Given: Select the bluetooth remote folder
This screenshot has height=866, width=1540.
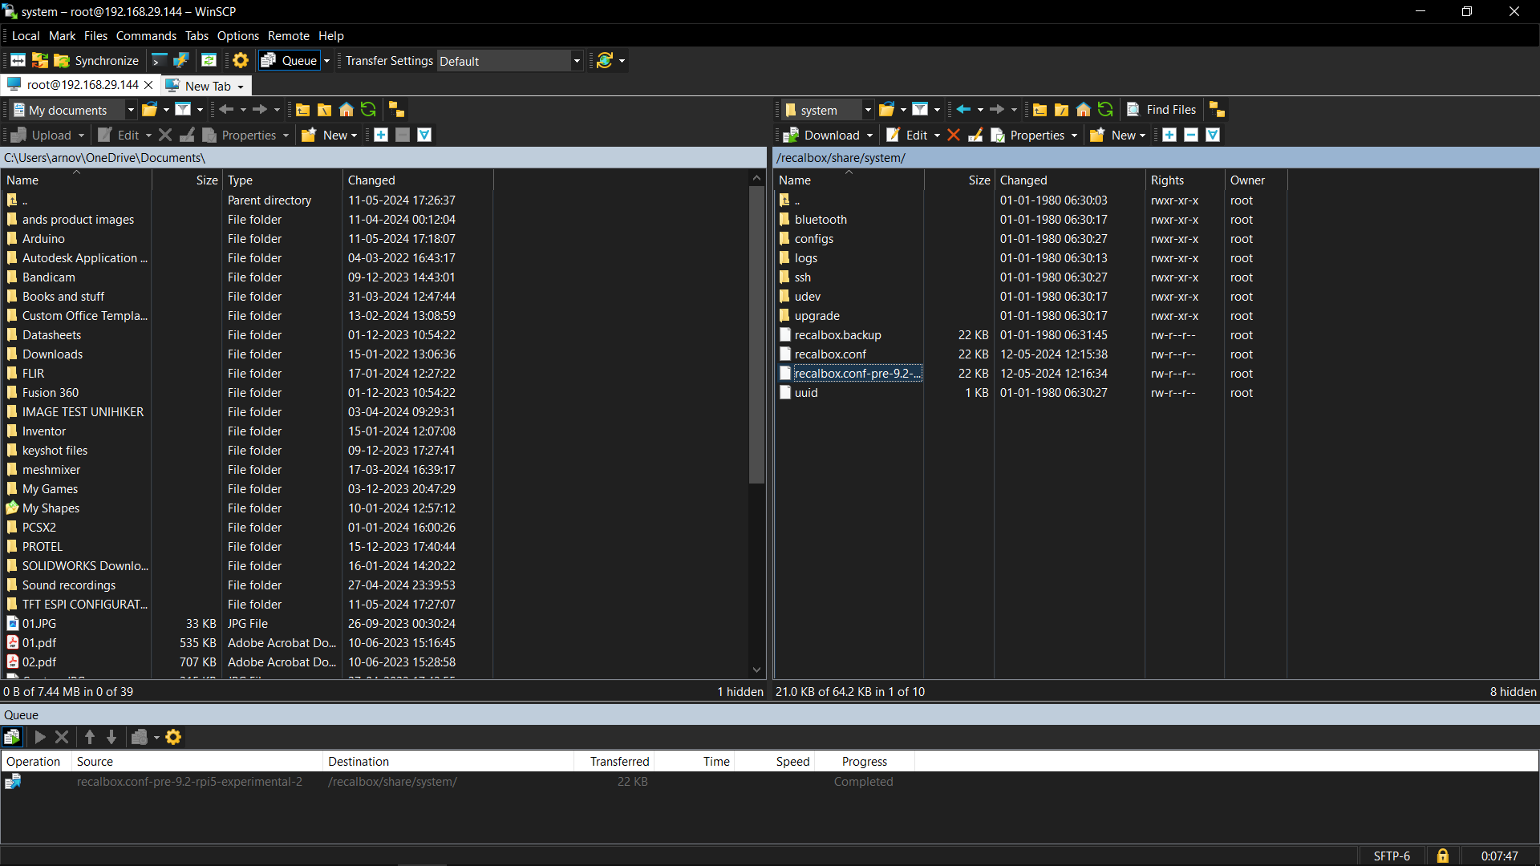Looking at the screenshot, I should (x=821, y=220).
